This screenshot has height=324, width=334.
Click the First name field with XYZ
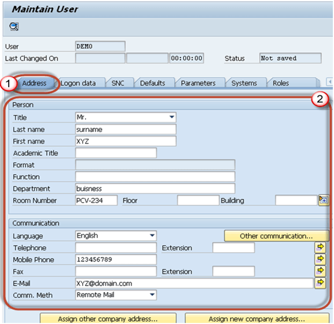click(x=126, y=141)
